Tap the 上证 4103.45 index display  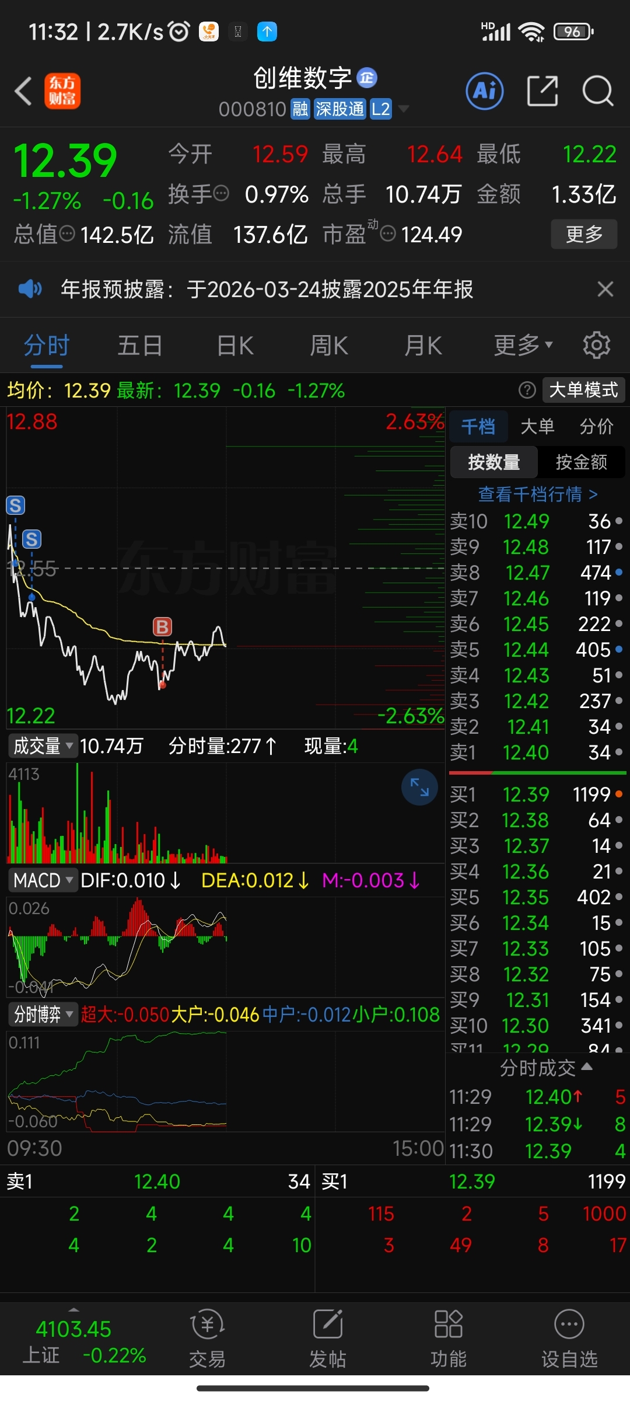click(85, 1341)
